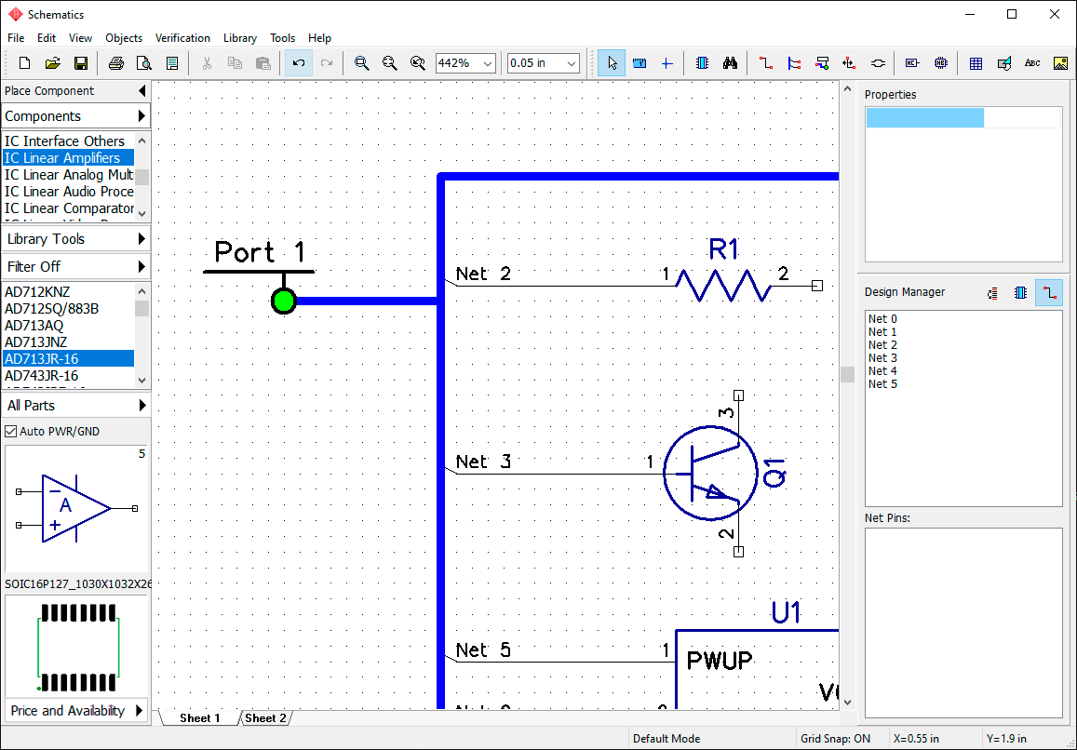
Task: Toggle the nets view in Design Manager
Action: pyautogui.click(x=1049, y=292)
